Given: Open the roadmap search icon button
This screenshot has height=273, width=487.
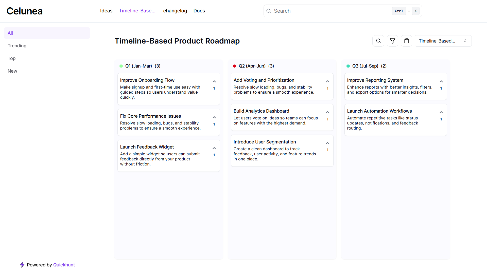Looking at the screenshot, I should 378,41.
